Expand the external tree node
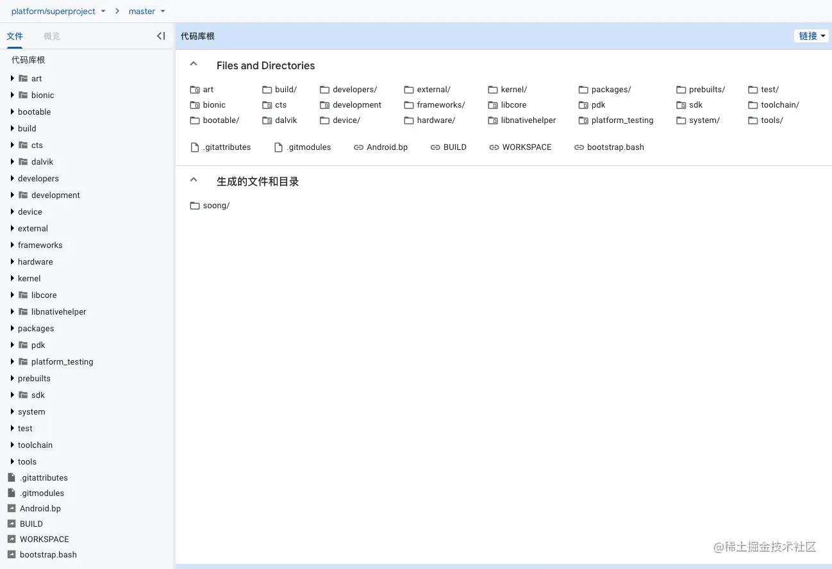This screenshot has height=569, width=832. [x=12, y=228]
